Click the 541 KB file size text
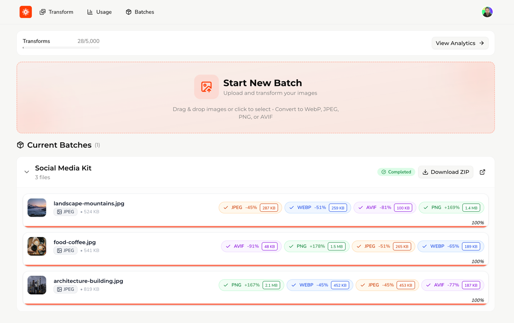Image resolution: width=514 pixels, height=323 pixels. pyautogui.click(x=91, y=251)
